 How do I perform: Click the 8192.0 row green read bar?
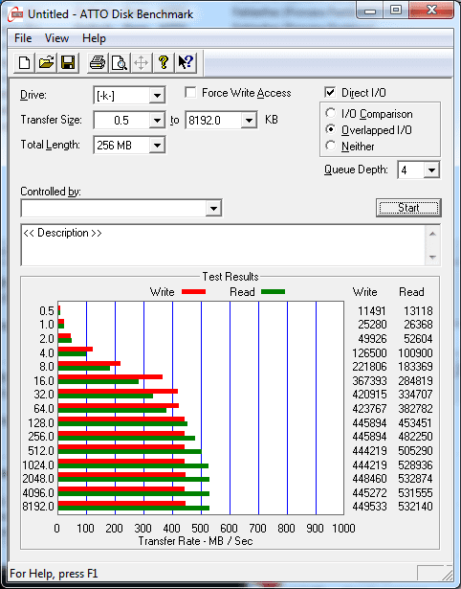coord(134,509)
